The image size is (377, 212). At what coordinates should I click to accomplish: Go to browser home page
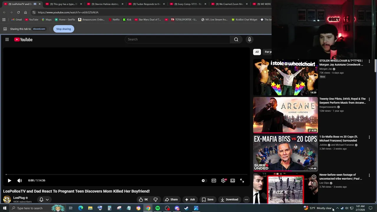[25, 12]
